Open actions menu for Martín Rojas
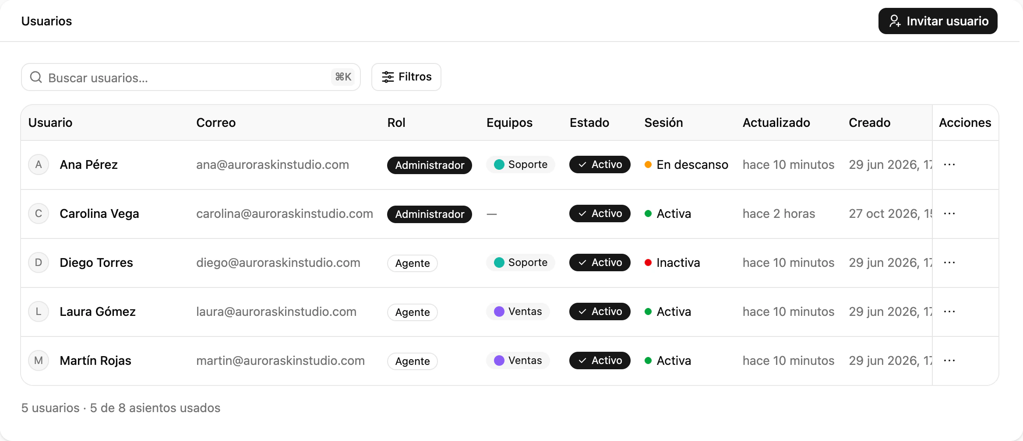 click(949, 360)
